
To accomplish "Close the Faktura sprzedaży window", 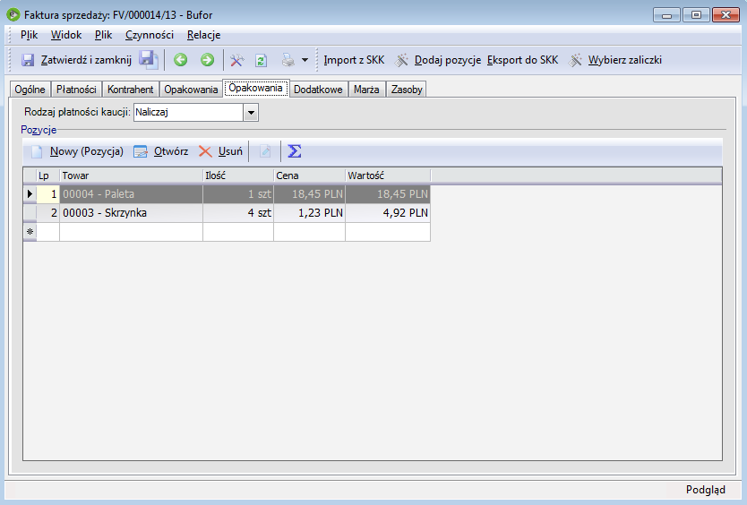I will (x=726, y=15).
